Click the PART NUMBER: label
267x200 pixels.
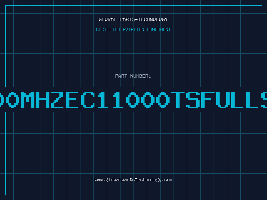(133, 76)
